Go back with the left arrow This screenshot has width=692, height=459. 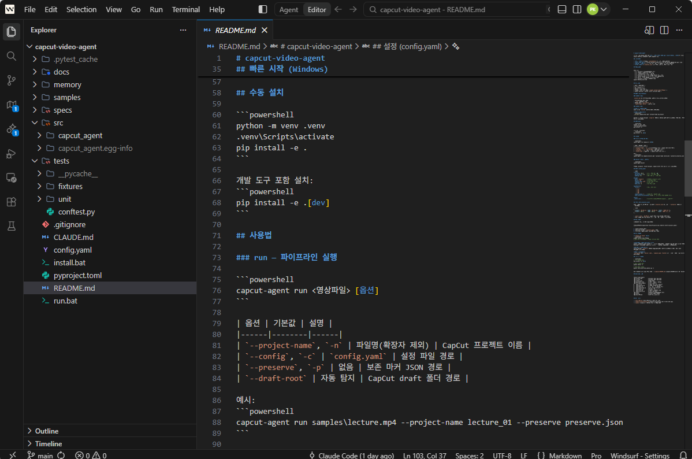(x=338, y=9)
